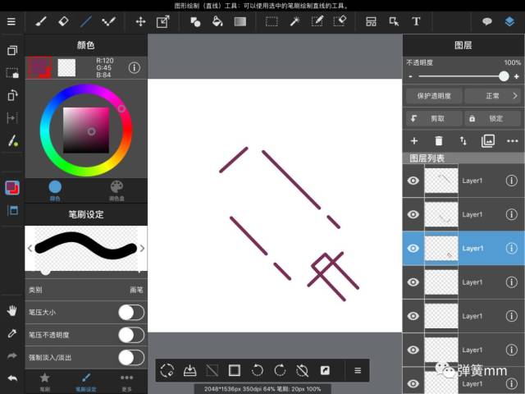Switch to the 调色盘 palette tab
The image size is (525, 394).
pyautogui.click(x=116, y=190)
